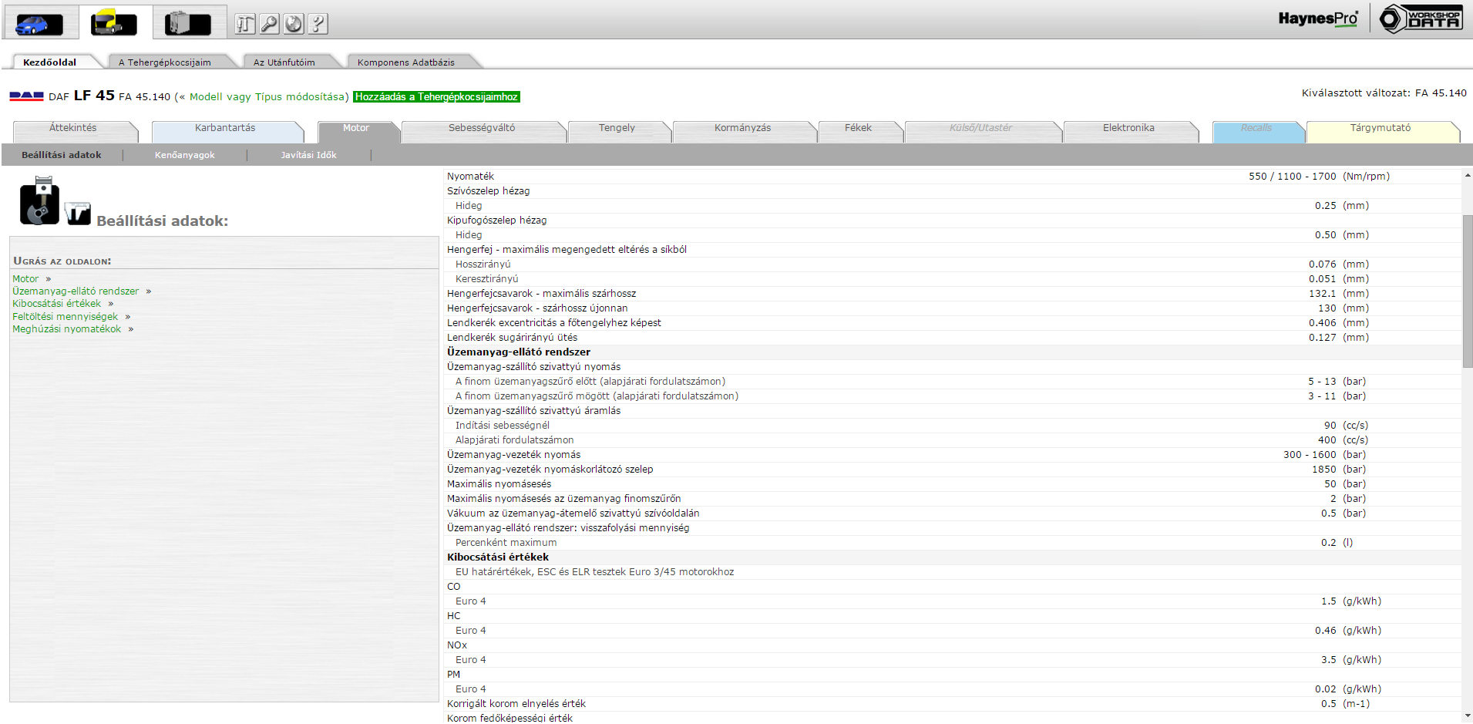Open the passenger car section icon
The height and width of the screenshot is (724, 1473).
coord(39,24)
